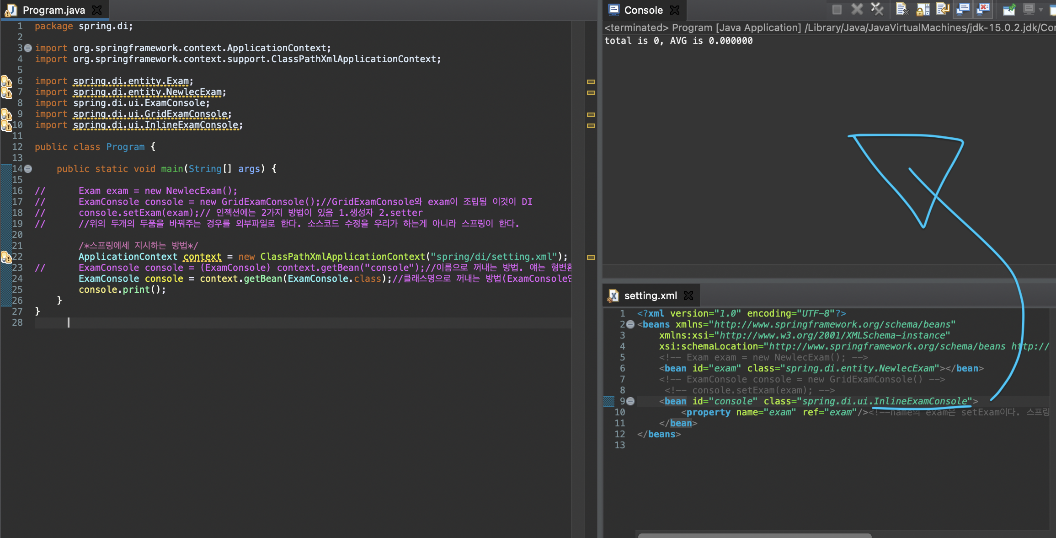Collapse the main method at line 14
The image size is (1056, 538).
28,169
